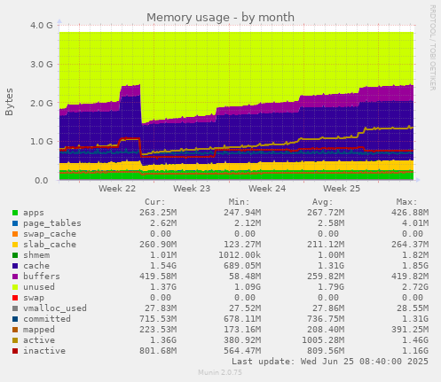This screenshot has height=382, width=441.
Task: Click the buffers purple legend swatch
Action: 15,277
